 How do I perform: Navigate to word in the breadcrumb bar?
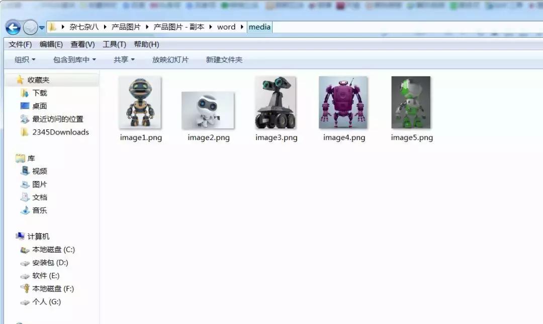(x=227, y=27)
